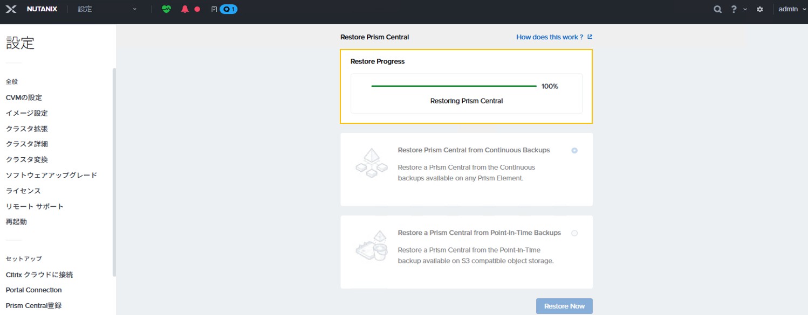
Task: Select ソフトウェアアップグレード in the sidebar
Action: 51,175
